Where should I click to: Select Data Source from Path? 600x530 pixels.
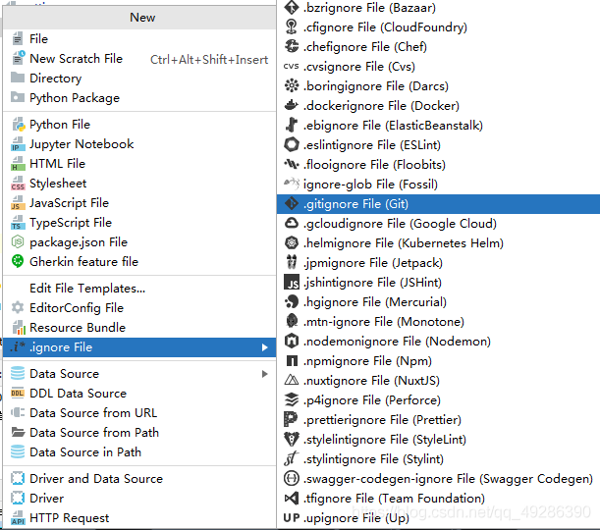[x=139, y=433]
